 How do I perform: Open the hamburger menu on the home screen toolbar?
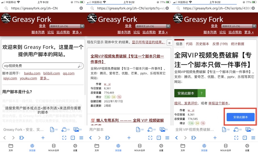[81, 138]
